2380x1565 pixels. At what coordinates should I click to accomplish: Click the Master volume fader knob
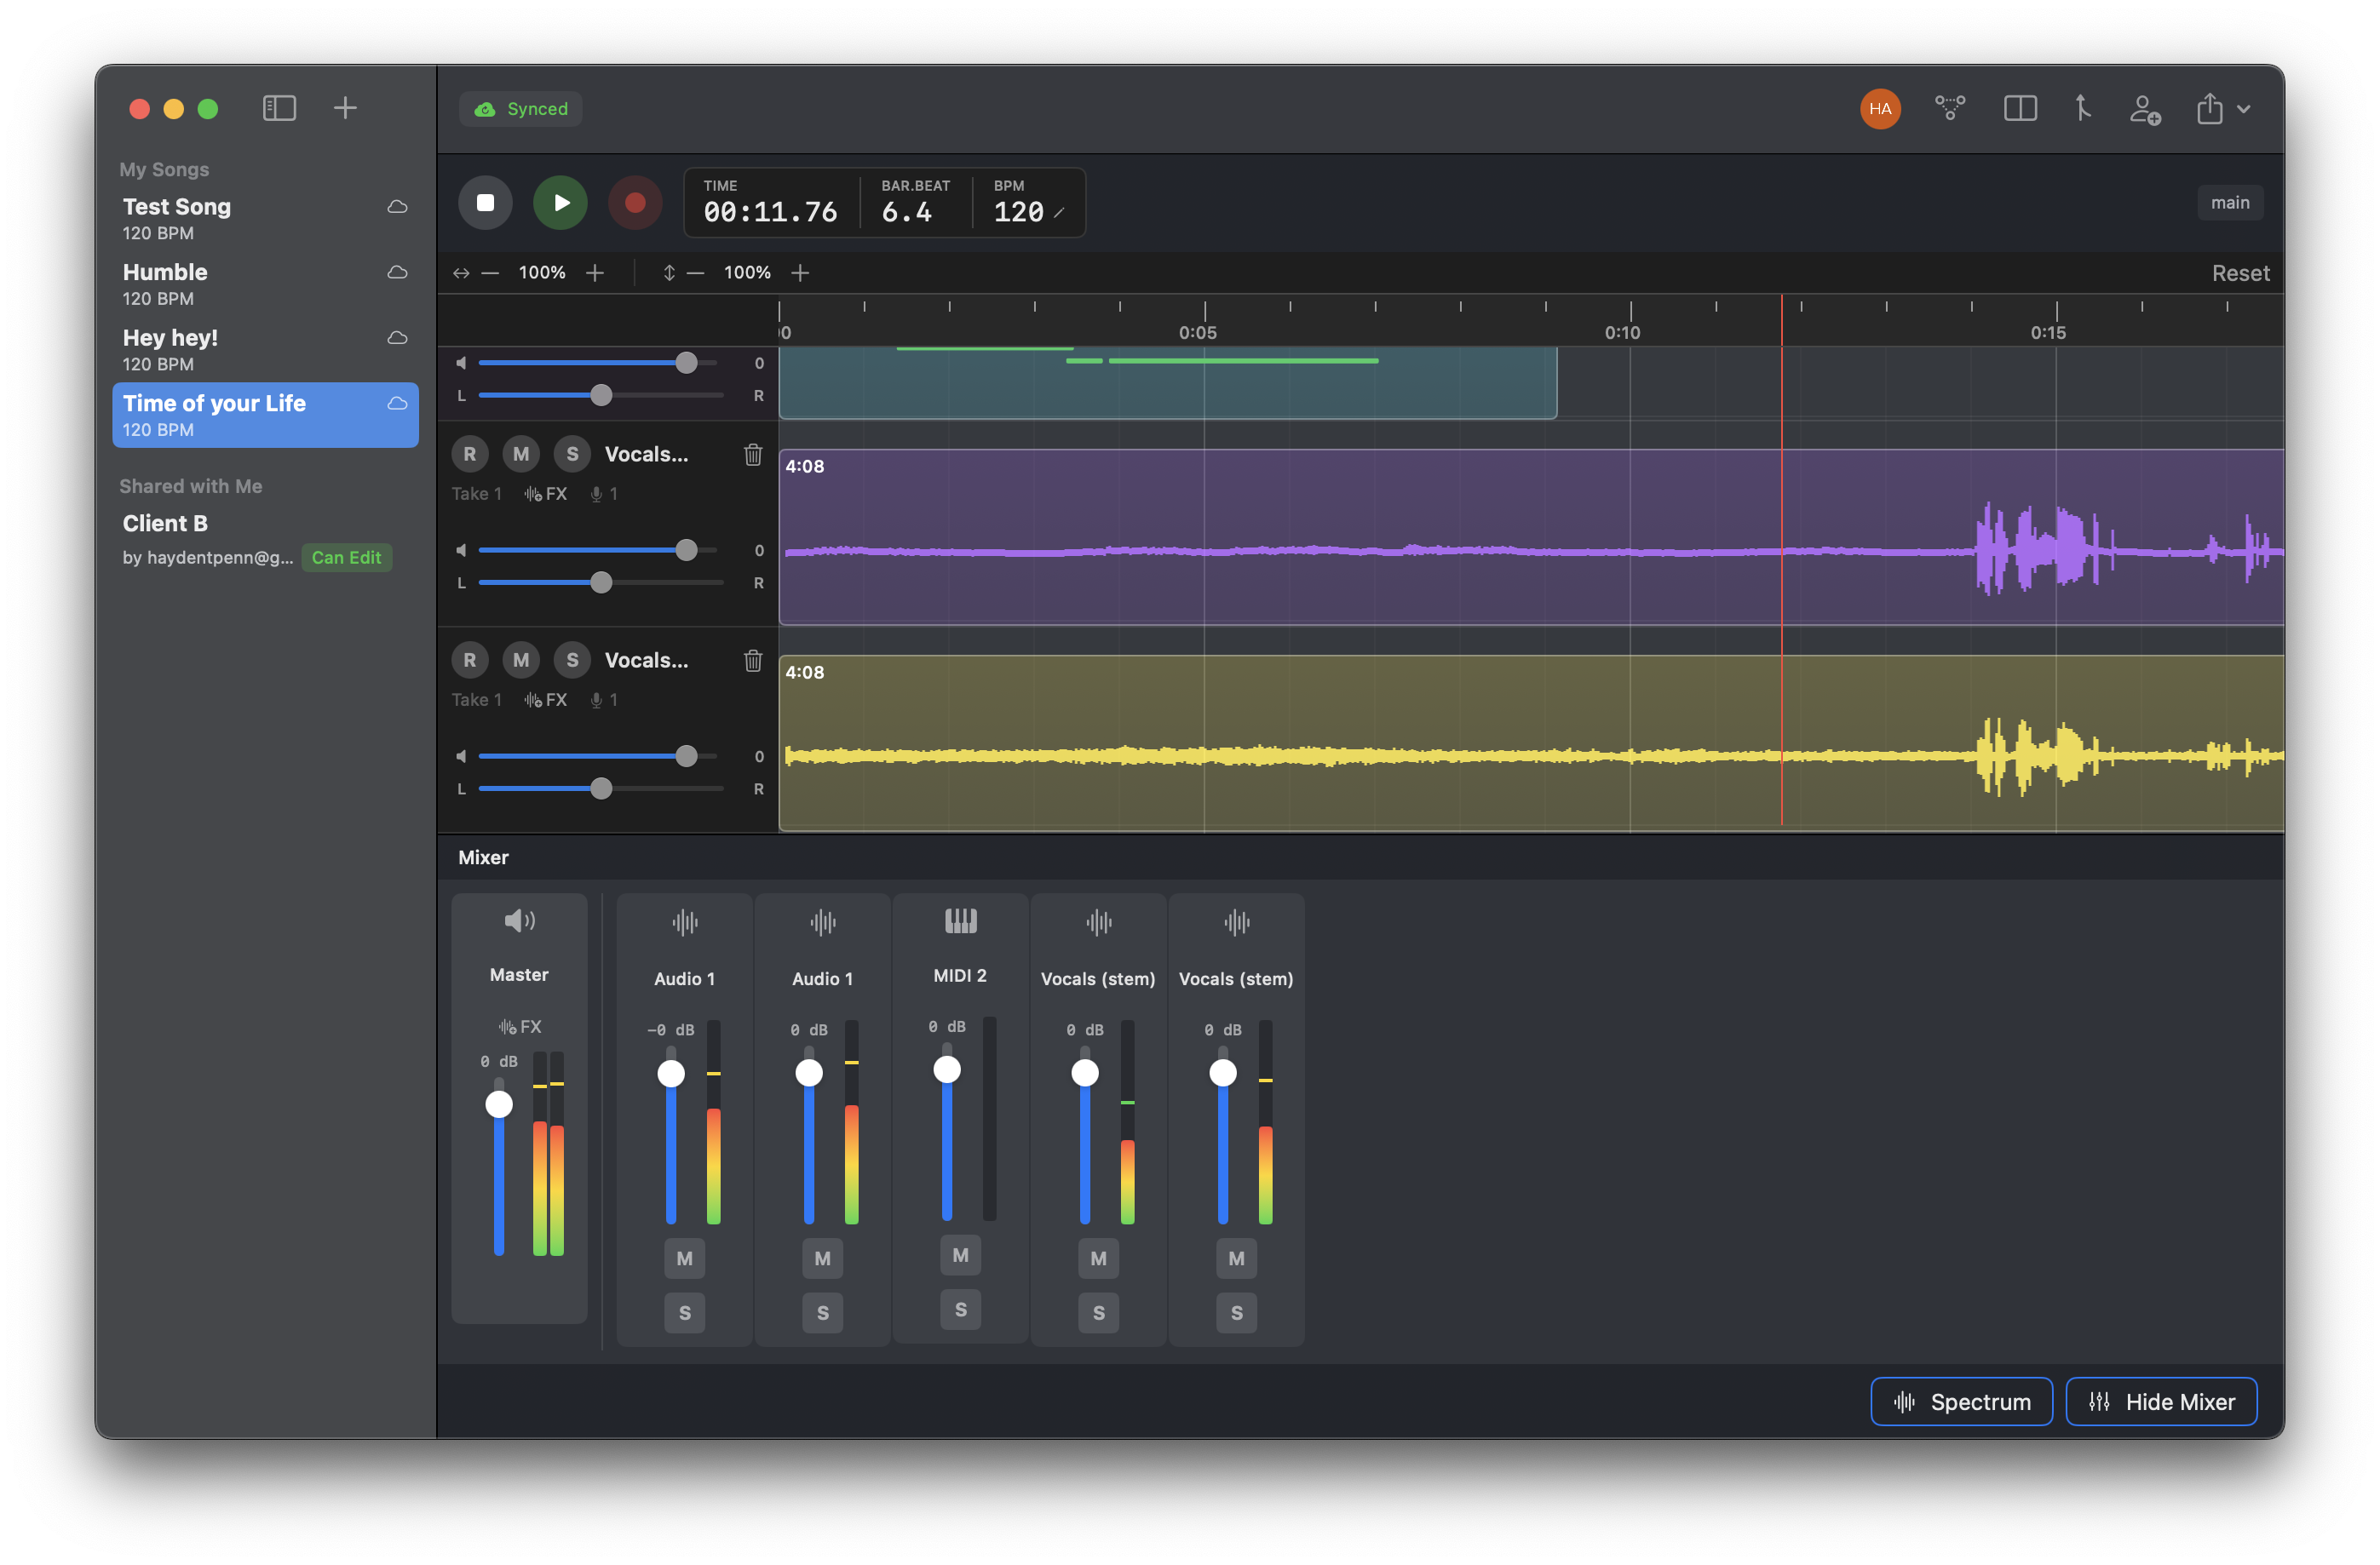tap(499, 1104)
